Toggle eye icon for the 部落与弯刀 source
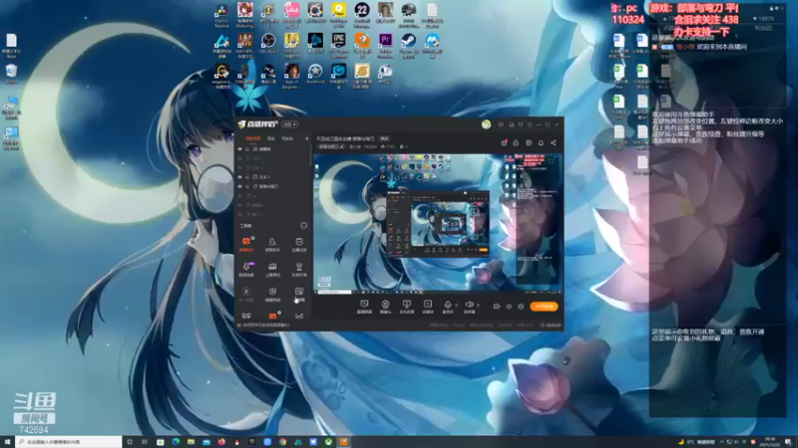This screenshot has height=448, width=798. click(x=240, y=186)
